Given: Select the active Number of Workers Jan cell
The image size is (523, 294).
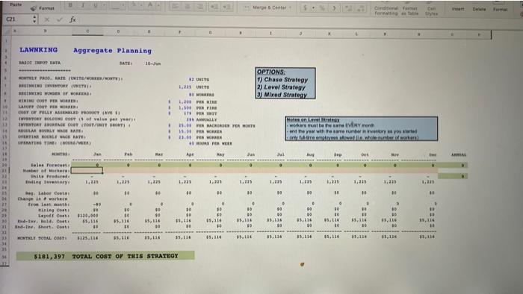Looking at the screenshot, I should click(87, 170).
